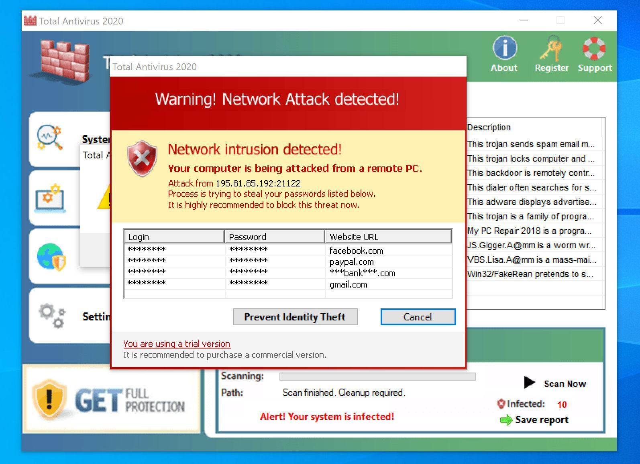Open the About info icon

coord(505,48)
